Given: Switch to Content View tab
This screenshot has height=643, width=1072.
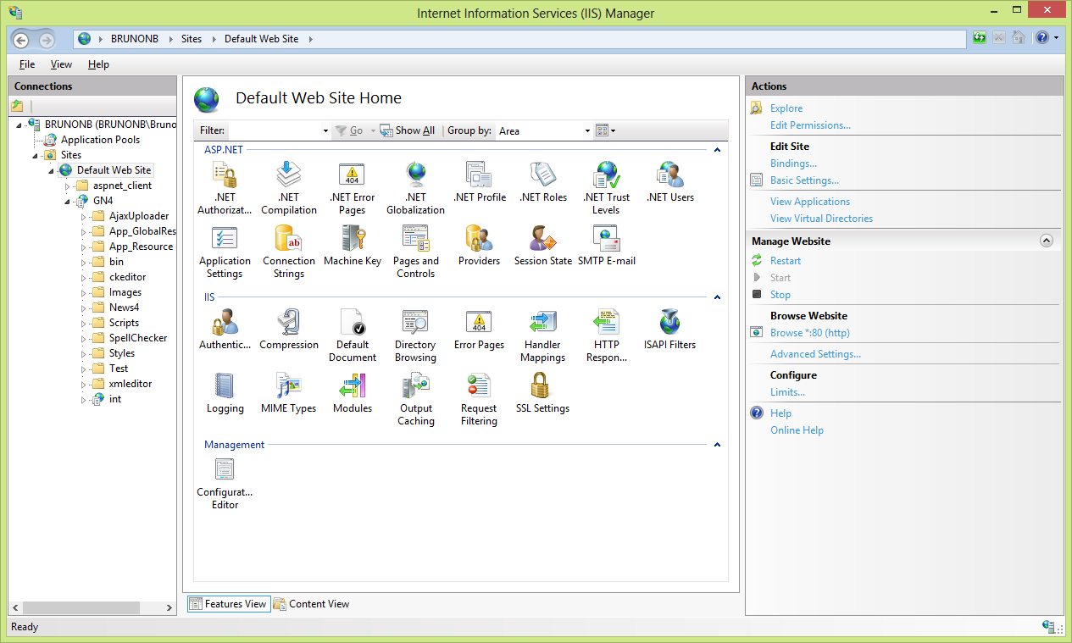Looking at the screenshot, I should pyautogui.click(x=312, y=604).
